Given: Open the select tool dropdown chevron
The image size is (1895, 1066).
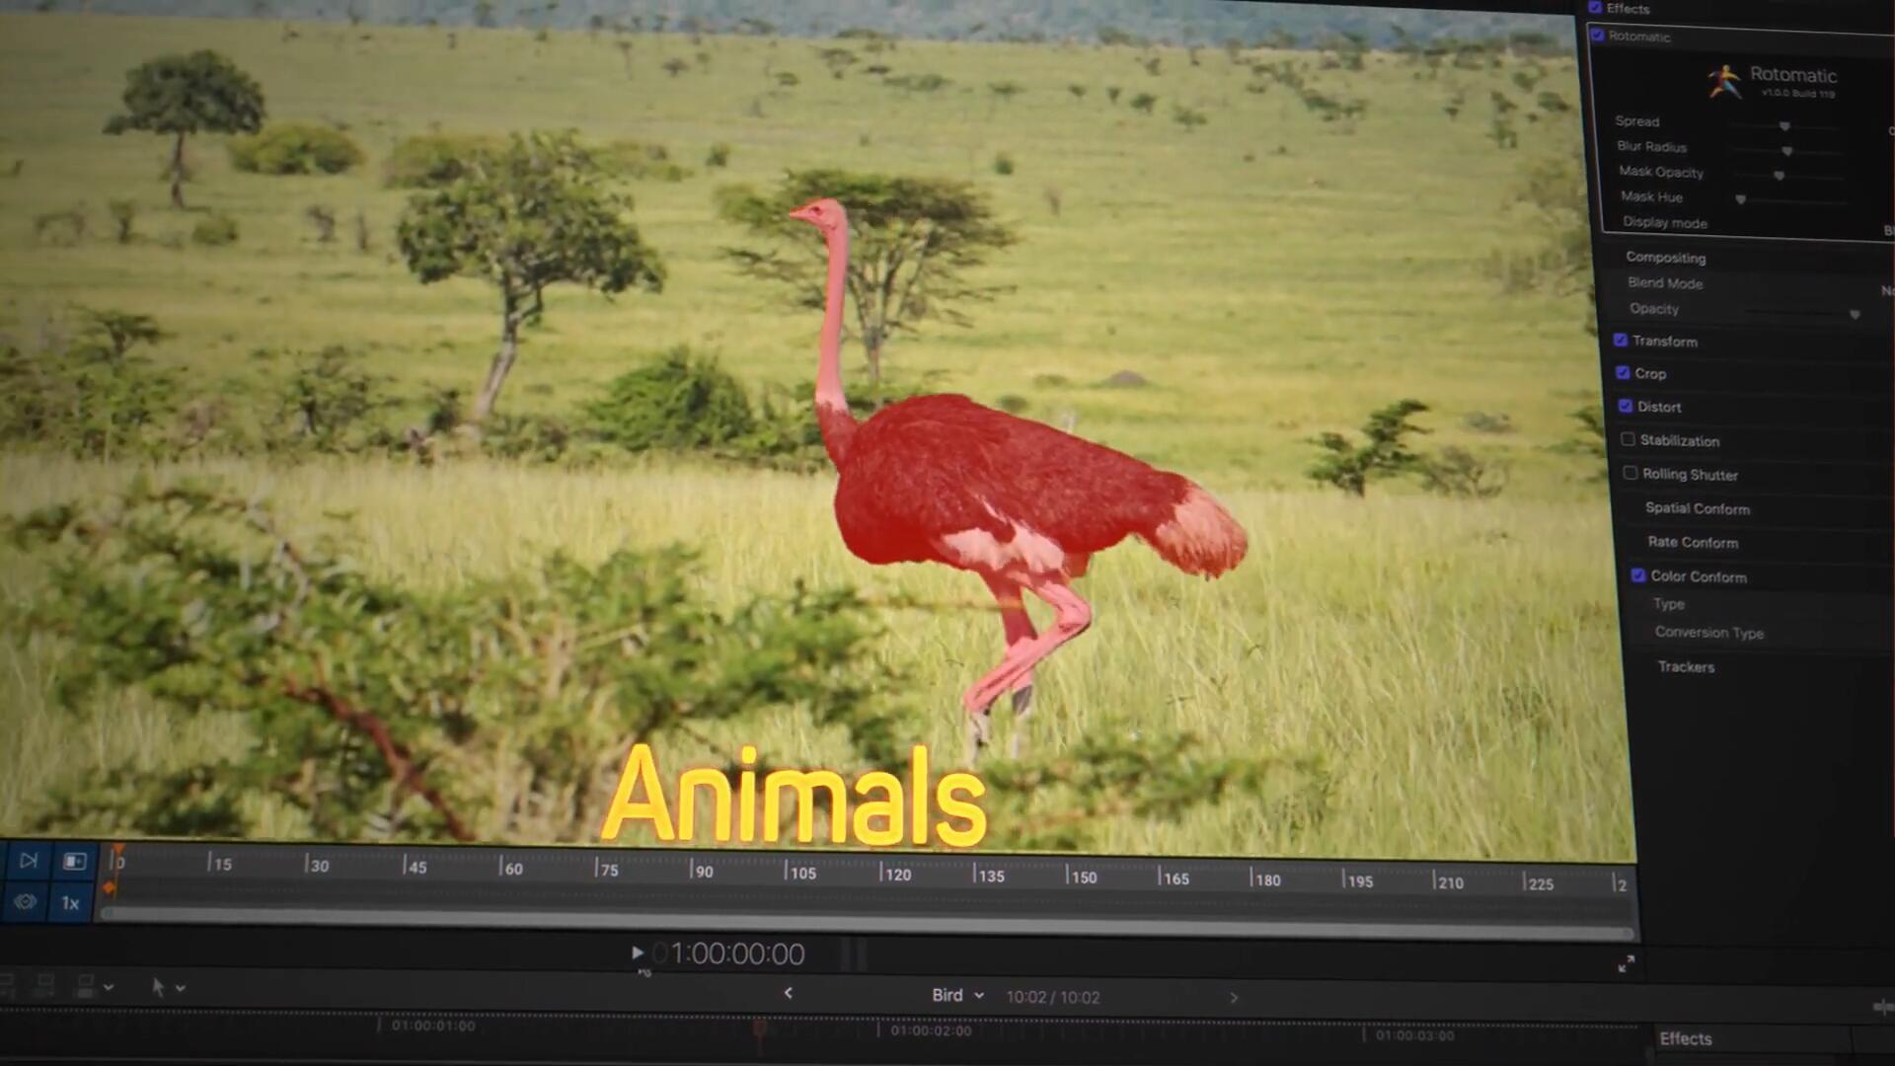Looking at the screenshot, I should pyautogui.click(x=181, y=987).
